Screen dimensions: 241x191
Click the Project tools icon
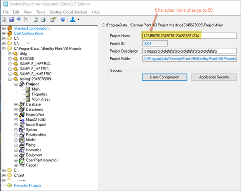tap(22, 84)
